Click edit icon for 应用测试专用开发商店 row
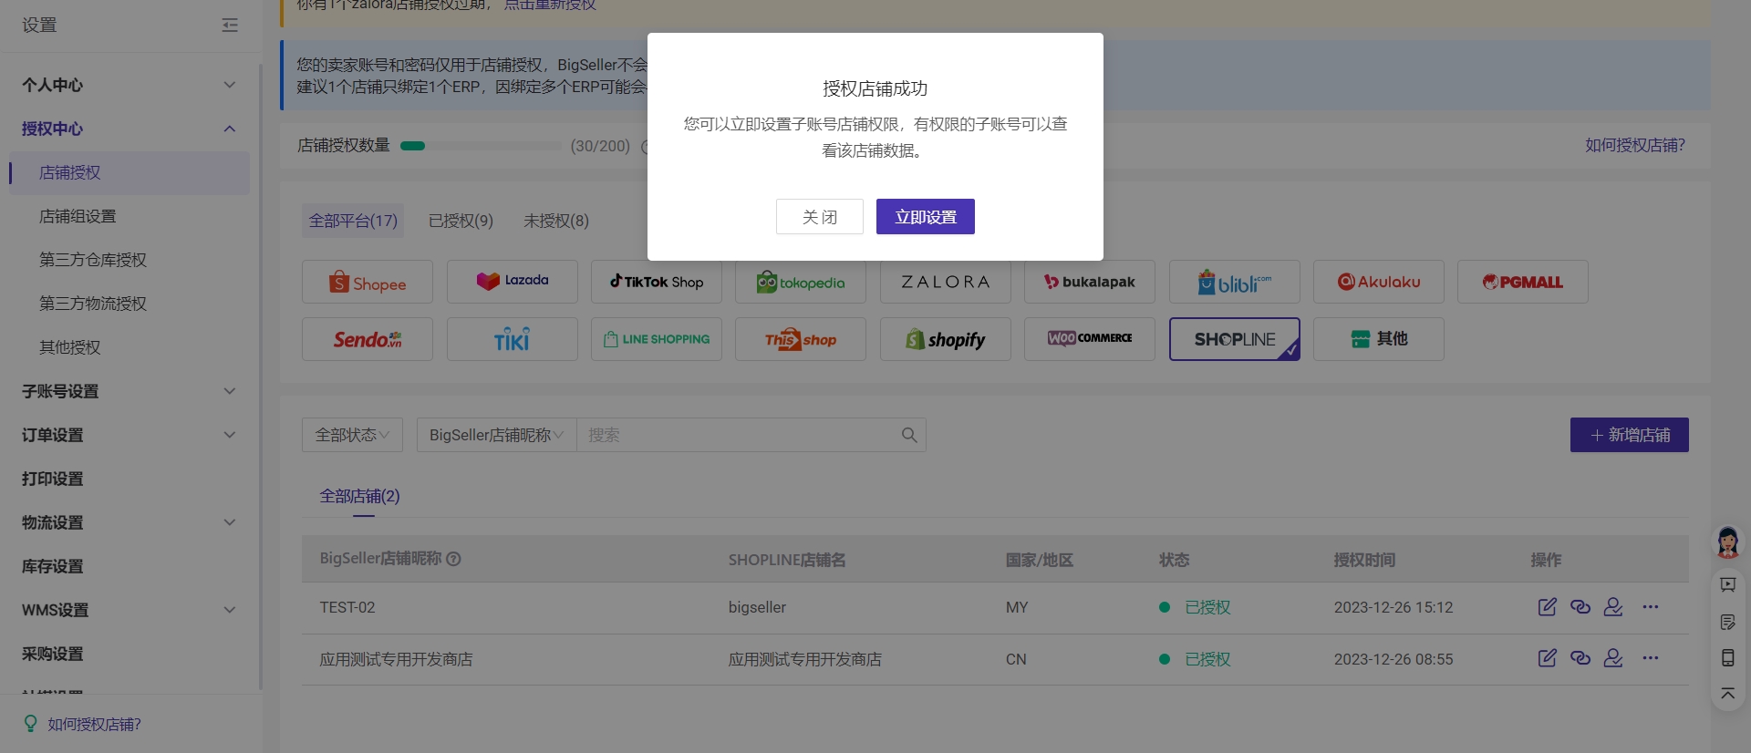1751x753 pixels. [x=1548, y=658]
